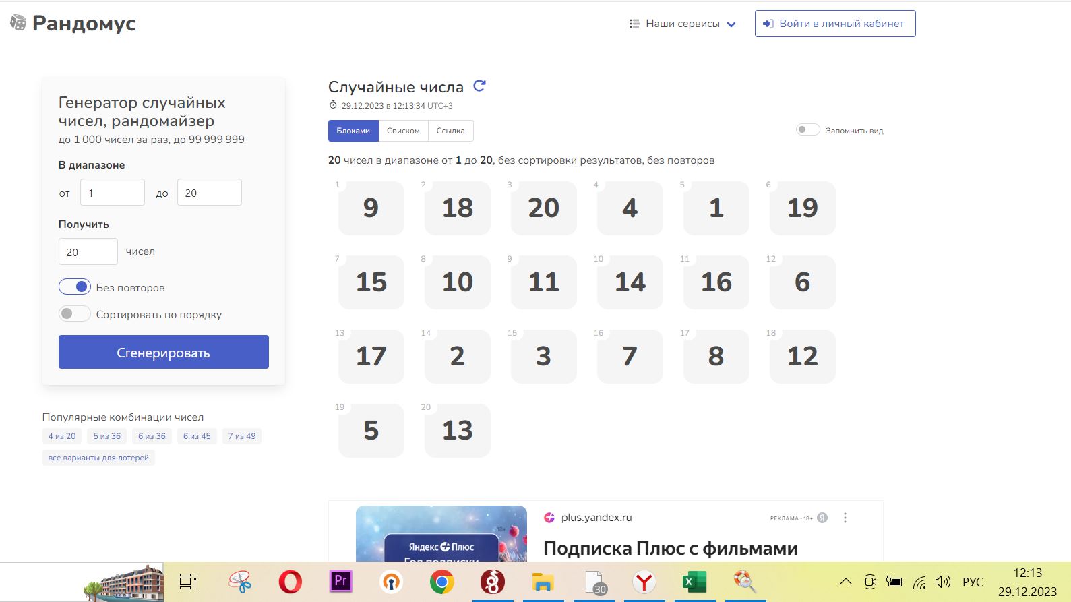The image size is (1071, 602).
Task: Launch the Snipping Tool from the taskbar
Action: 239,582
